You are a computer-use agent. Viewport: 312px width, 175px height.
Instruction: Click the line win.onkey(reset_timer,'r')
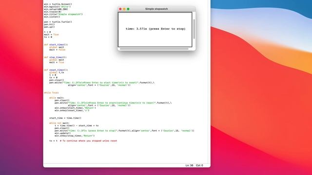[x=72, y=110]
